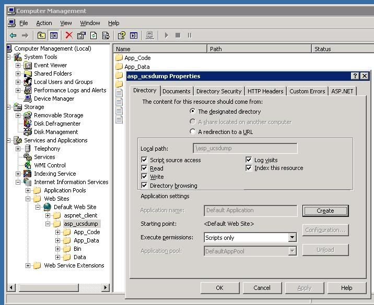Open App_Data folder in the list pane
This screenshot has height=305, width=374.
[x=137, y=67]
